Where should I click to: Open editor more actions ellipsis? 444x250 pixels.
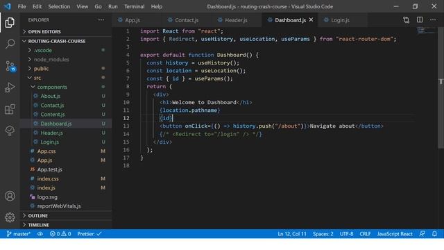point(433,20)
